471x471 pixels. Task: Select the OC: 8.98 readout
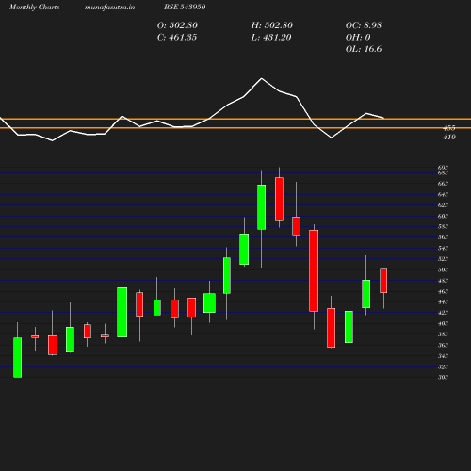pyautogui.click(x=364, y=25)
